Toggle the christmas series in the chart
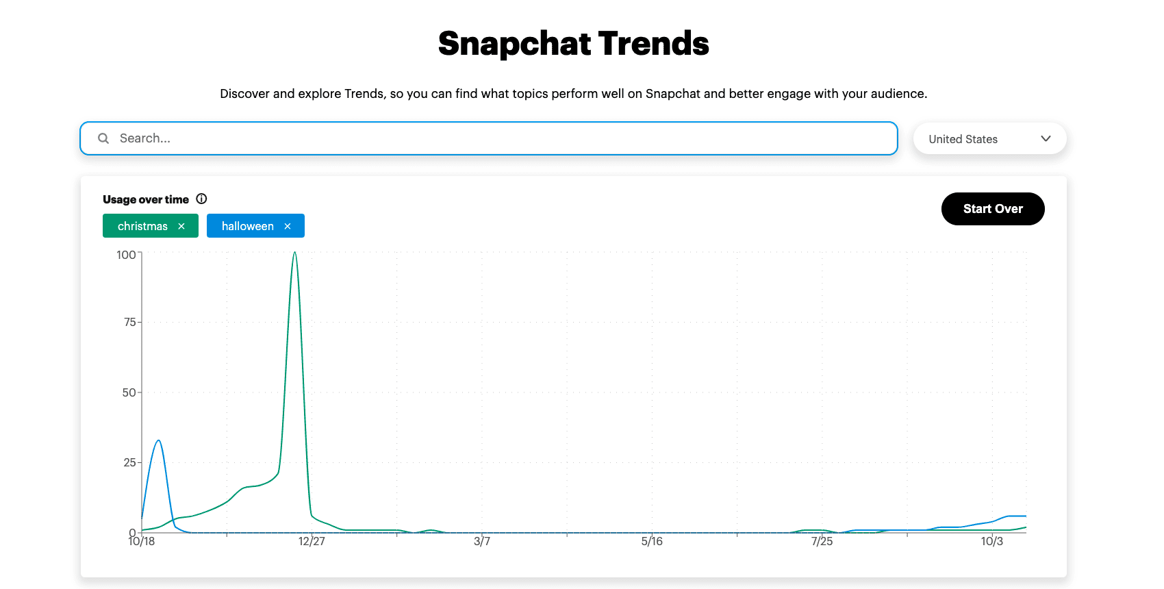The width and height of the screenshot is (1164, 589). 142,225
